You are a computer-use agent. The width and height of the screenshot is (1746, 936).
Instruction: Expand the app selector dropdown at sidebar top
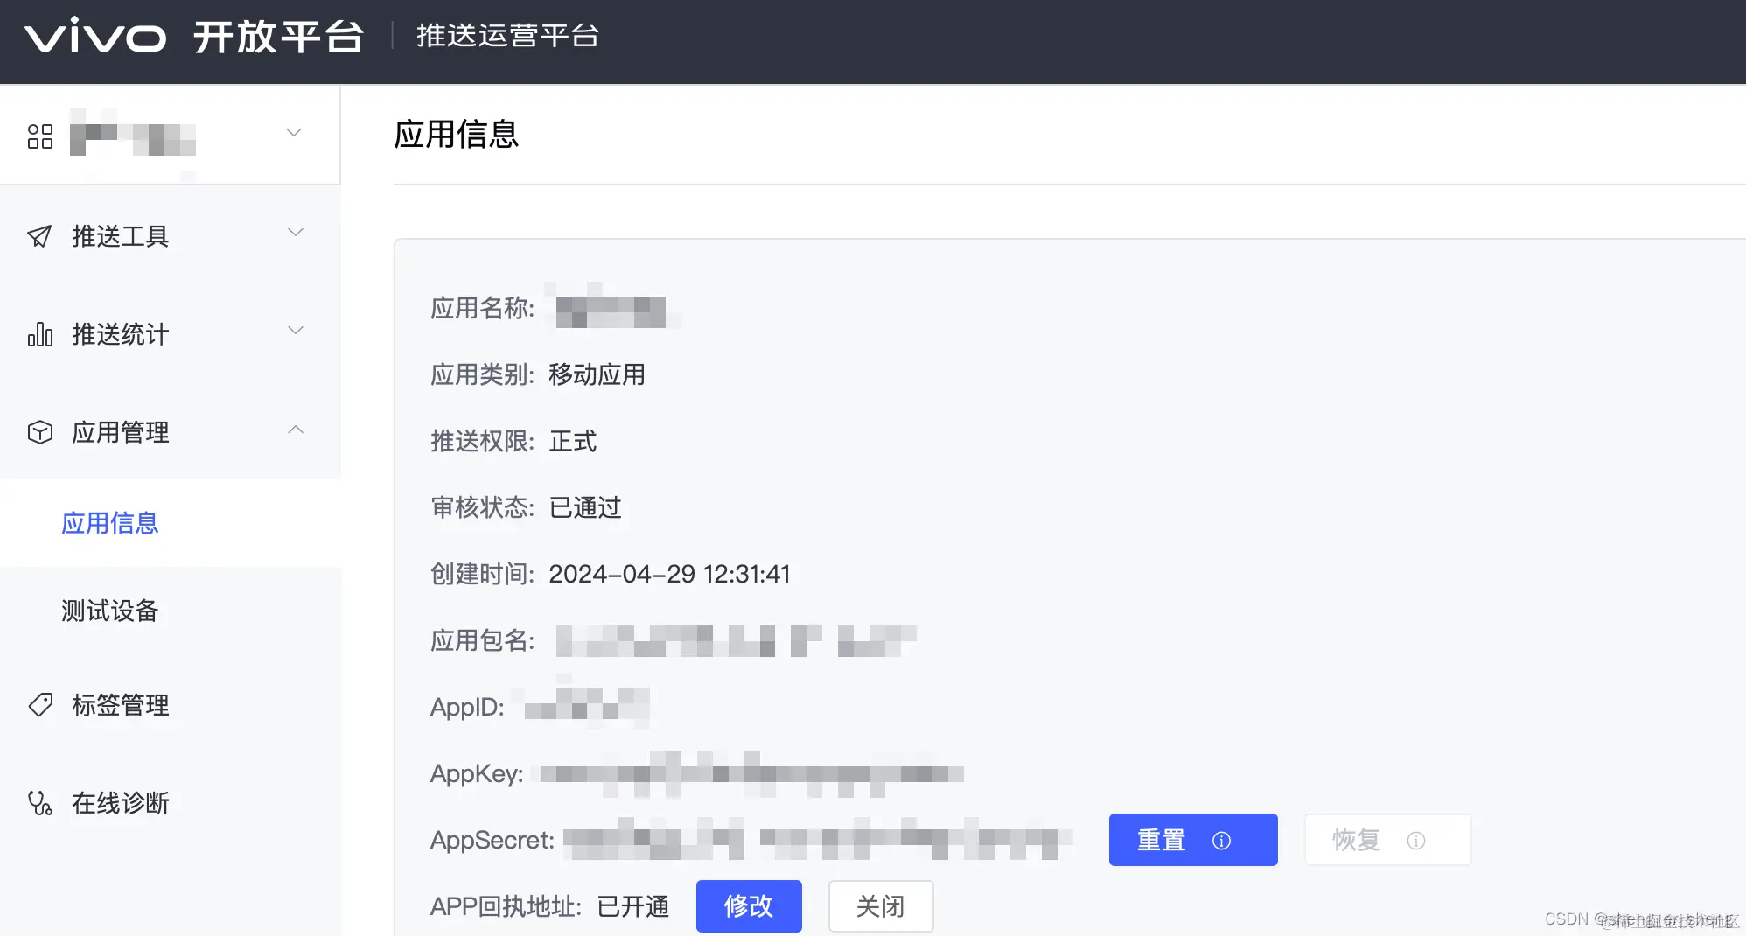[293, 132]
